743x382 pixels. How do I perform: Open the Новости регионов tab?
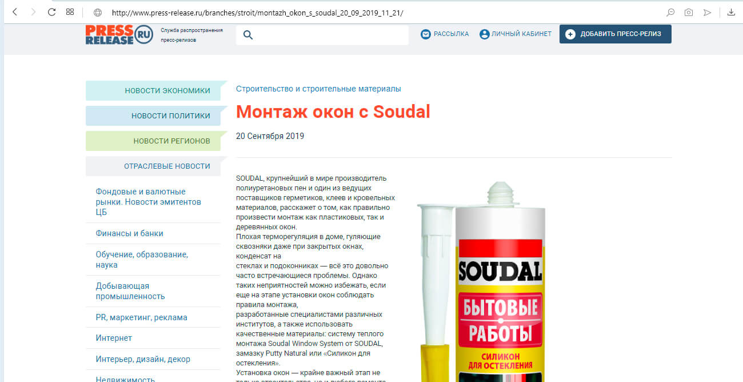[x=153, y=141]
